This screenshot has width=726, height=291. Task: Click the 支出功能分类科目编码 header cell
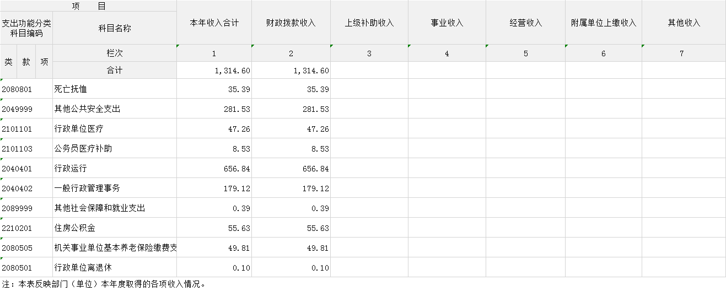click(26, 28)
